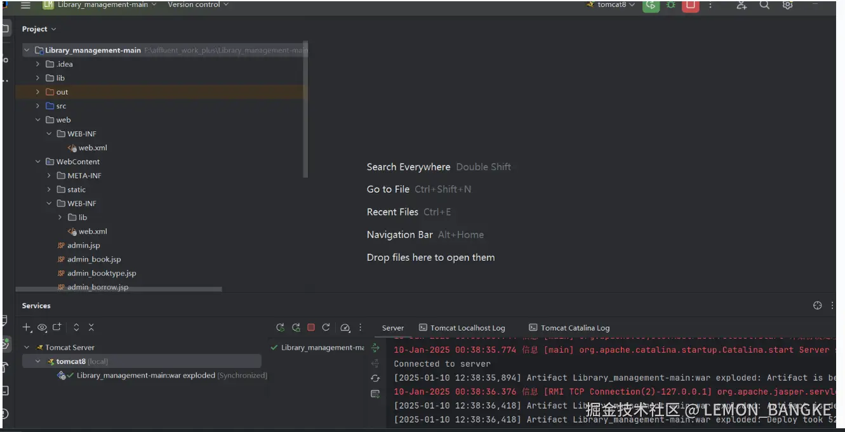Image resolution: width=845 pixels, height=432 pixels.
Task: Click Open in New Tab icon in Services
Action: click(x=57, y=327)
